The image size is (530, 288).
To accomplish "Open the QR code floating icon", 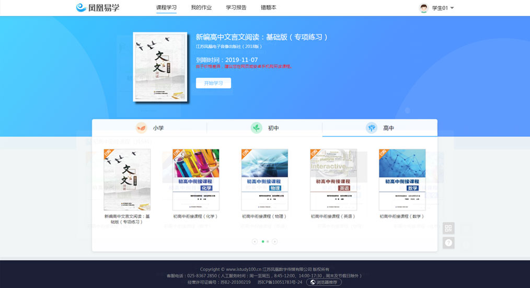I will (448, 228).
